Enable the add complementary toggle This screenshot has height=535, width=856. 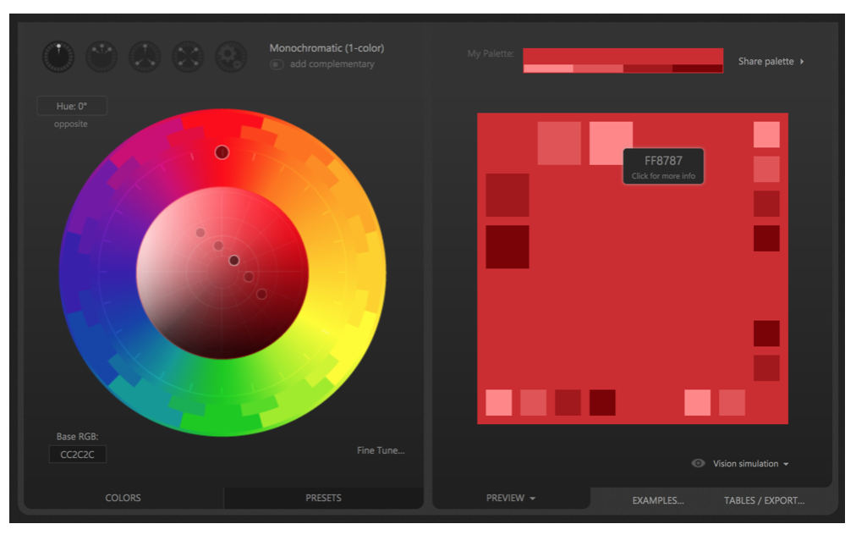[277, 64]
